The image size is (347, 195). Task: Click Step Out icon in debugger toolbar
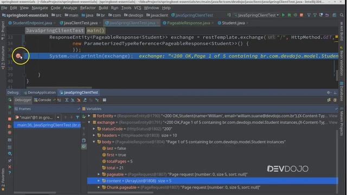85,100
